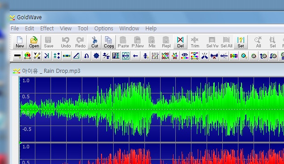Click the Copy toolbar button

tap(109, 42)
